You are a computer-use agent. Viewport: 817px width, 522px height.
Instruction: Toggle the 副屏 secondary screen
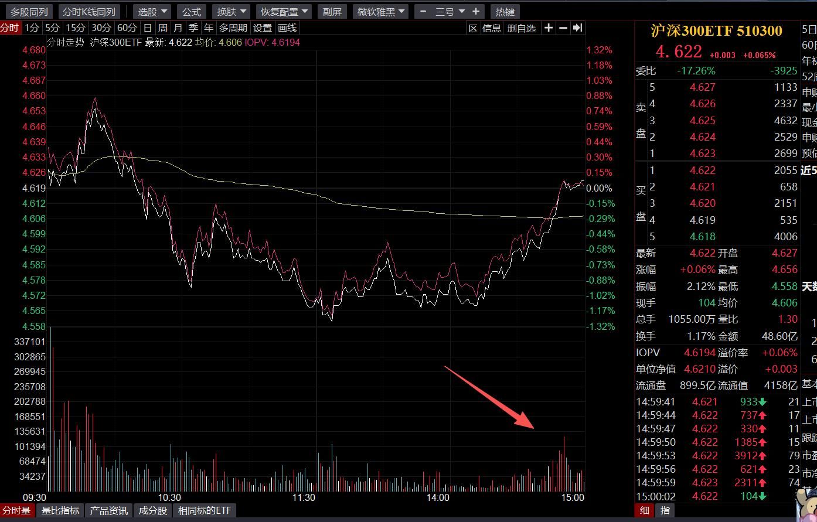click(332, 12)
